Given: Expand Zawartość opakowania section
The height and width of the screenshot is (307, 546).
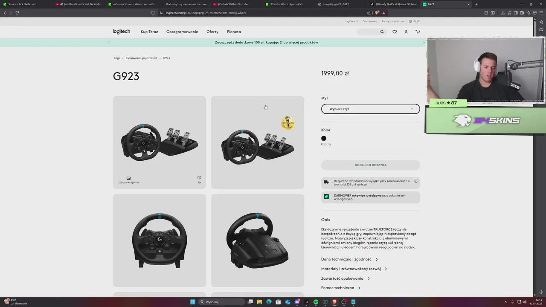Looking at the screenshot, I should (x=346, y=278).
